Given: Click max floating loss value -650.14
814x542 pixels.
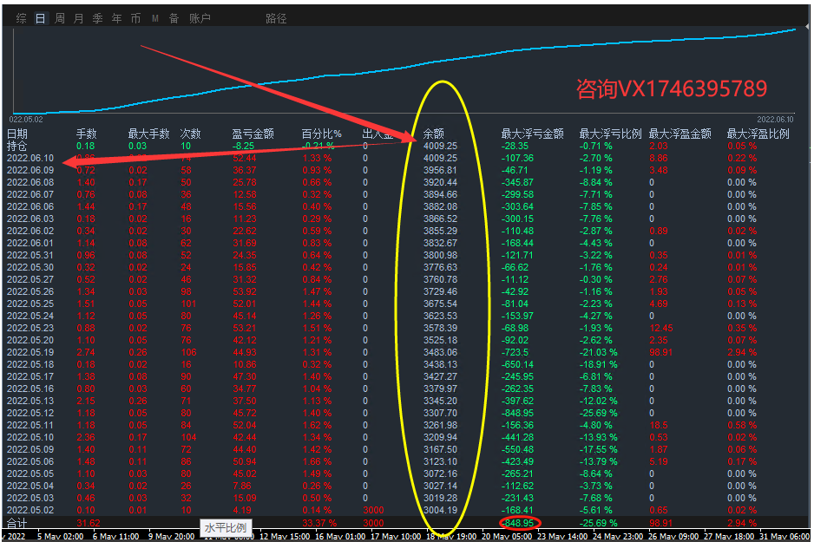Looking at the screenshot, I should (x=517, y=364).
